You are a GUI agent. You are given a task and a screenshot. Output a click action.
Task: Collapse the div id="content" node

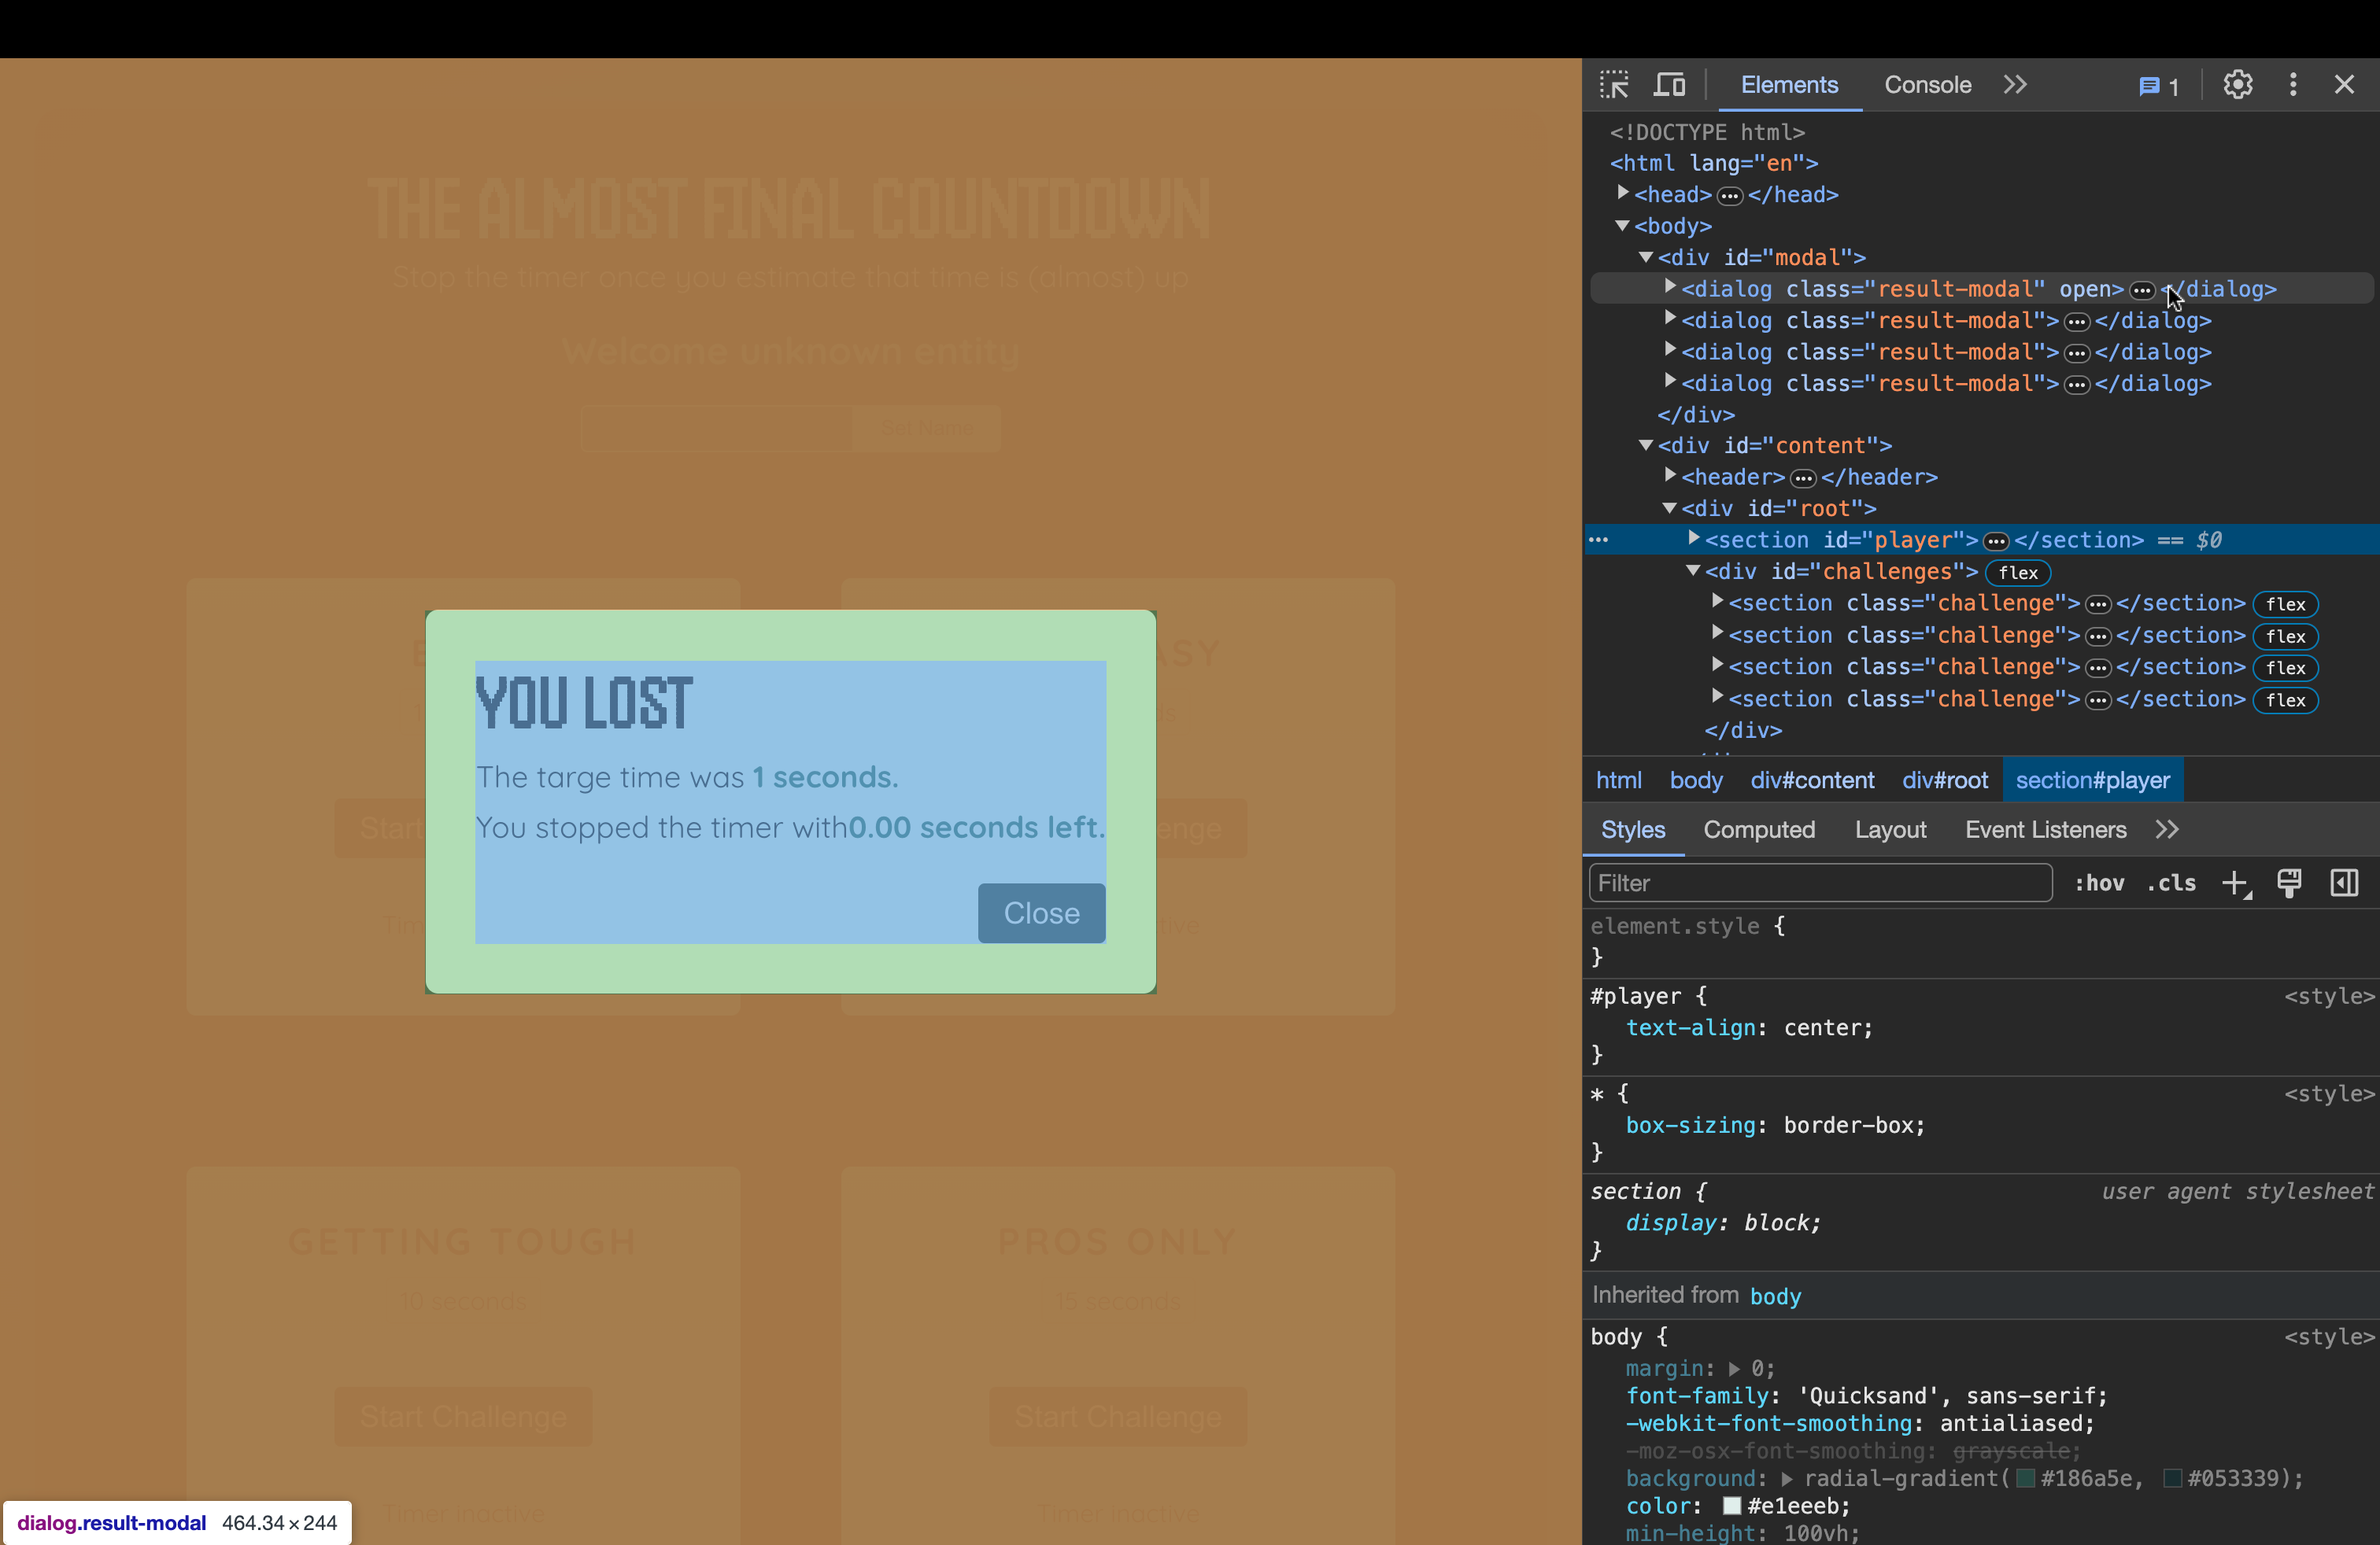click(1646, 446)
